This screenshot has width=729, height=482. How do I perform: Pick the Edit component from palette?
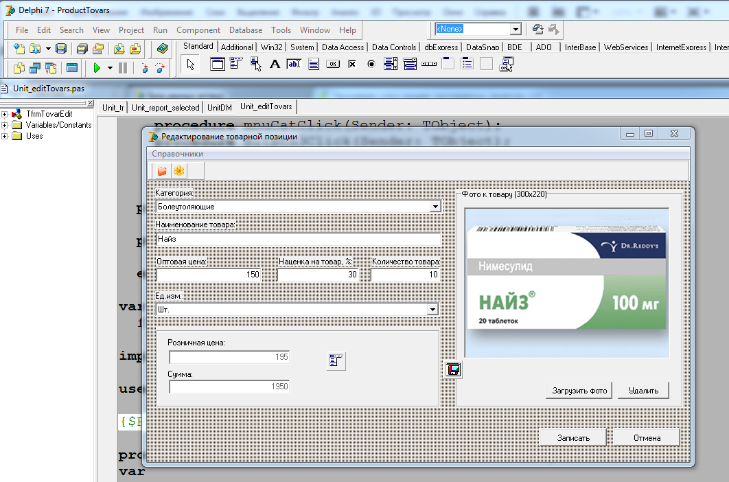pos(294,64)
